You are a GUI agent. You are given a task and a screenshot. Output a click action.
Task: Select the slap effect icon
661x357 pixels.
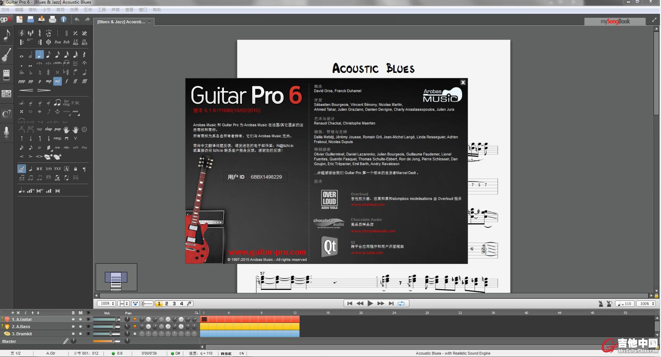click(x=48, y=129)
